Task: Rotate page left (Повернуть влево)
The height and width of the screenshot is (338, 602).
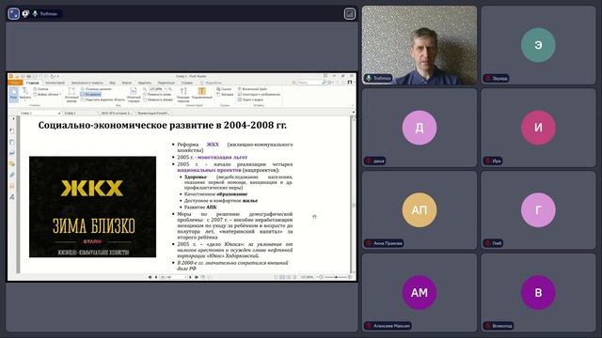Action: tap(158, 94)
